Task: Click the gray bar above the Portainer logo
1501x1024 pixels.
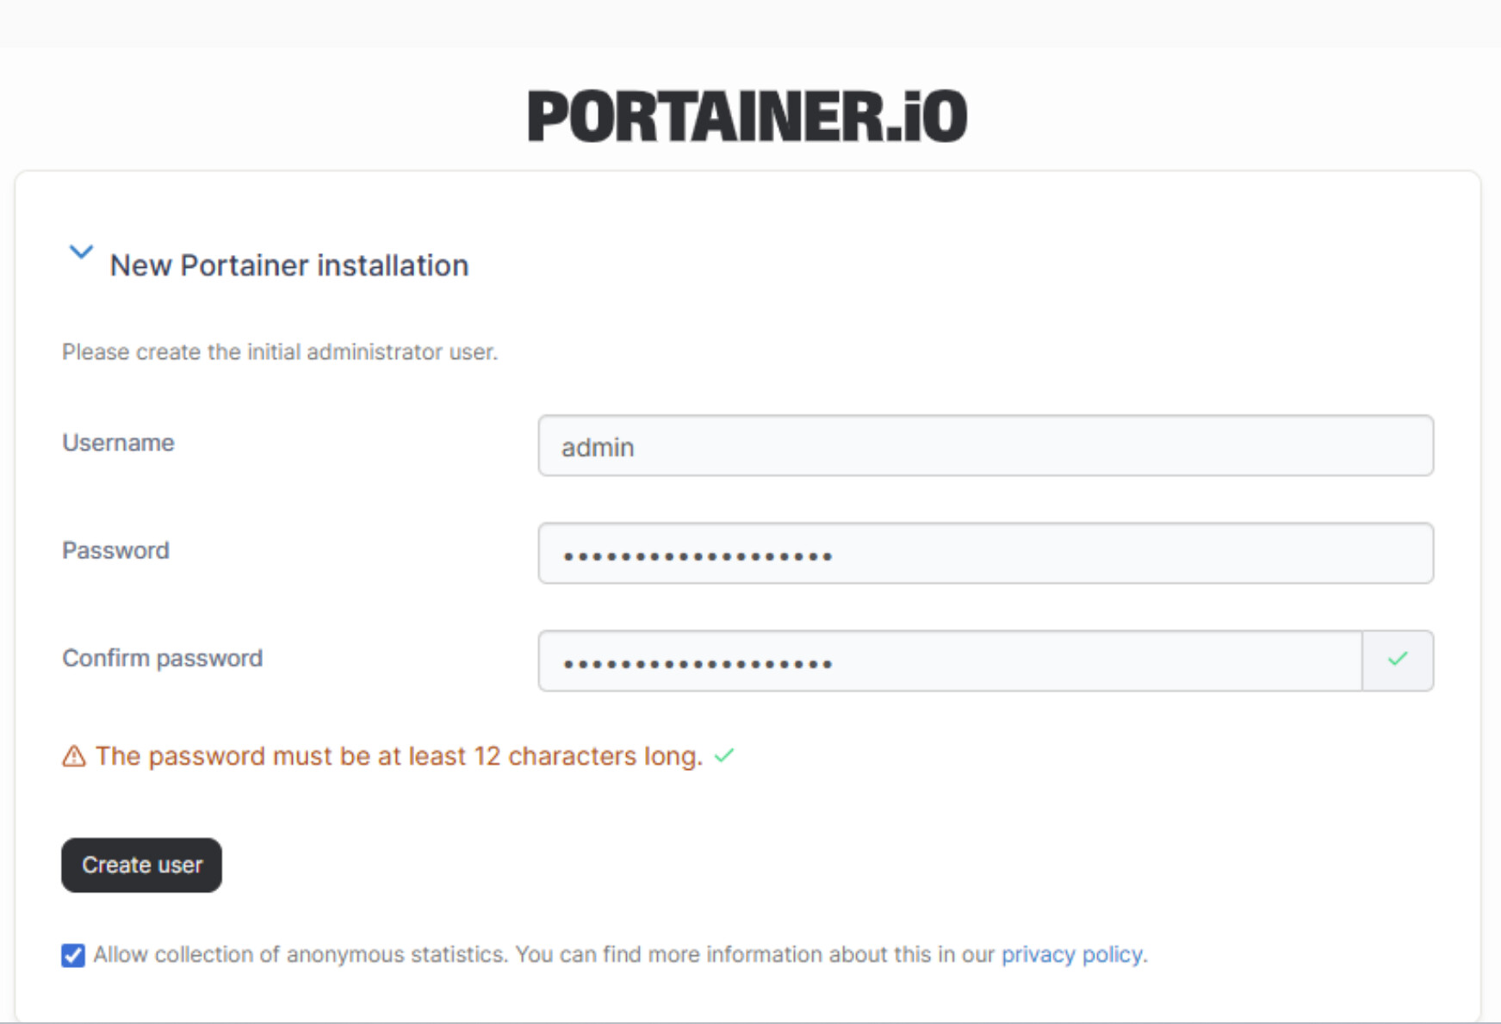Action: tap(750, 23)
